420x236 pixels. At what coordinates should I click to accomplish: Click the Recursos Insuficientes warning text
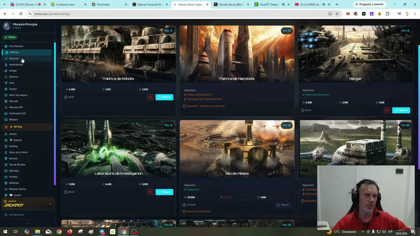coord(199,211)
